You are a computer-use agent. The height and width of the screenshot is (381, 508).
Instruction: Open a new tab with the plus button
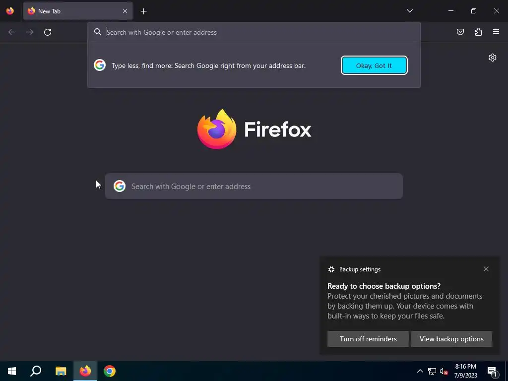[143, 11]
